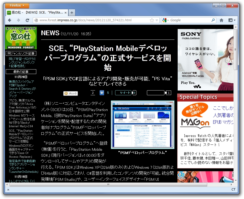Open the bookmarks menu button

point(232,20)
